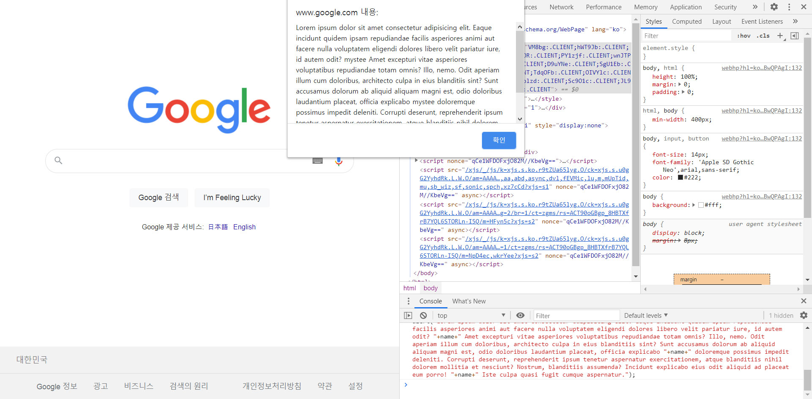Viewport: 812px width, 399px height.
Task: Click the microphone voice search icon
Action: [x=338, y=161]
